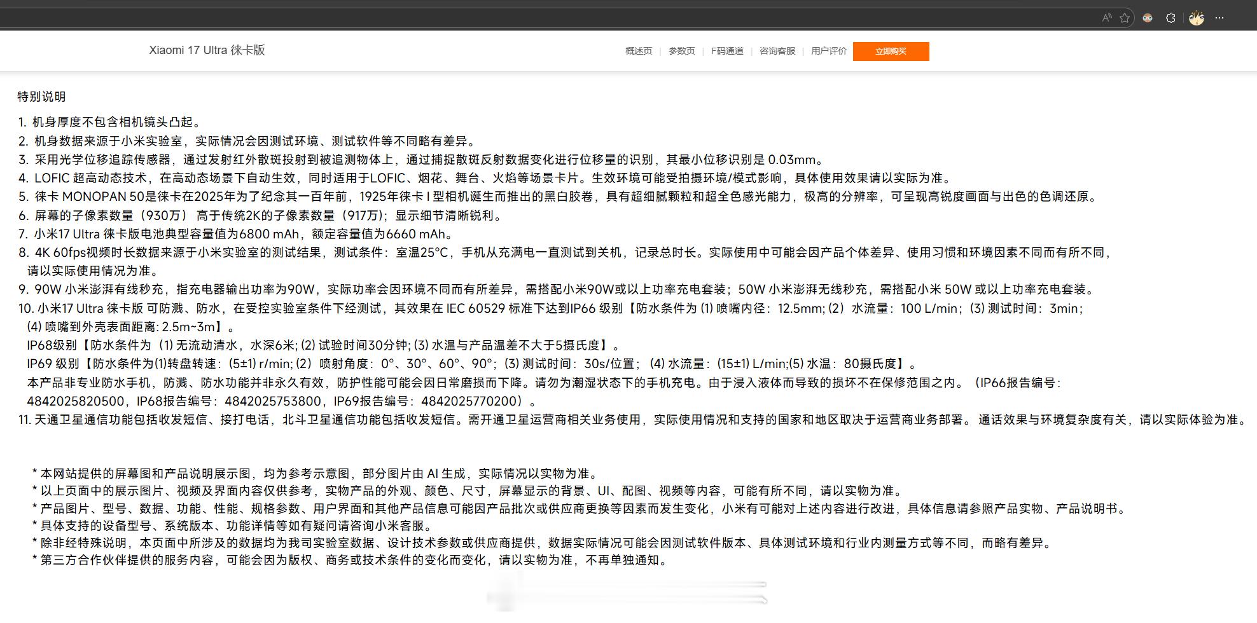Image resolution: width=1257 pixels, height=623 pixels.
Task: Click the line starting 本产品非专业防水手机
Action: pos(545,383)
